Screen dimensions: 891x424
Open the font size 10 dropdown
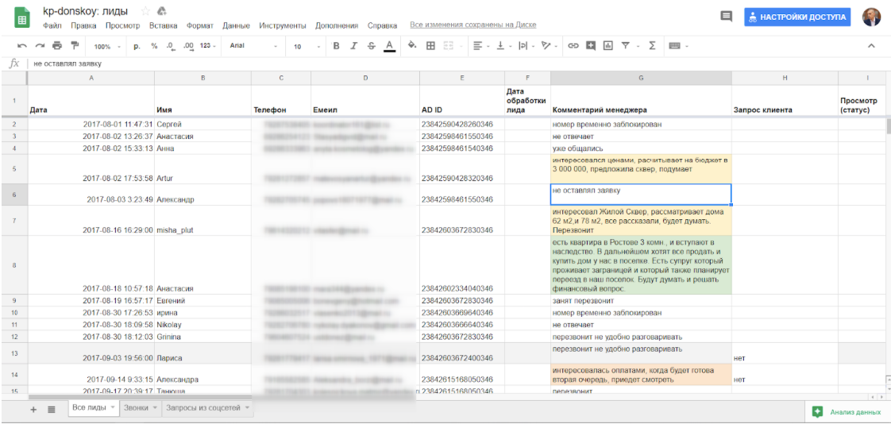coord(306,46)
